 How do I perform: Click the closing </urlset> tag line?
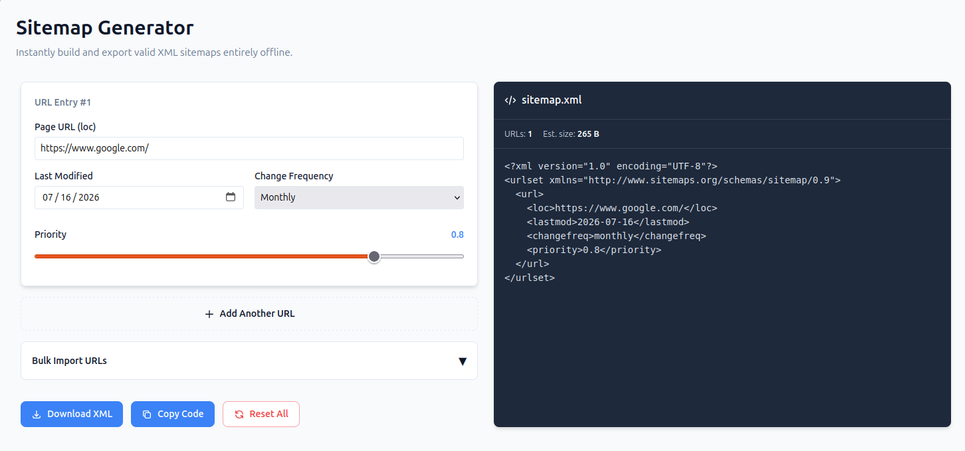coord(530,278)
